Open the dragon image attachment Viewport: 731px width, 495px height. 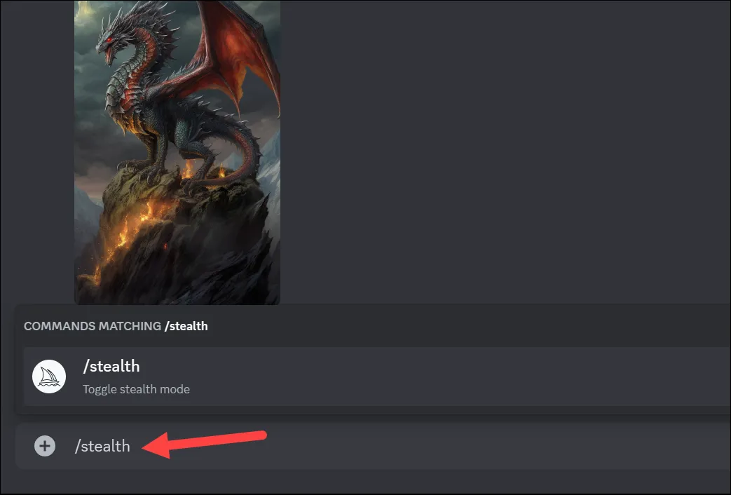coord(177,152)
